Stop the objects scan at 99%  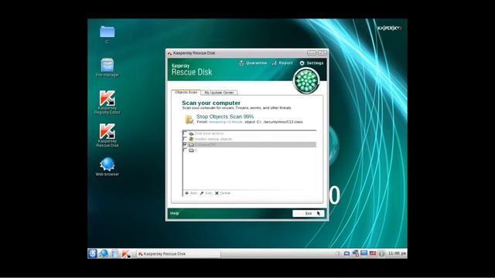[x=225, y=117]
